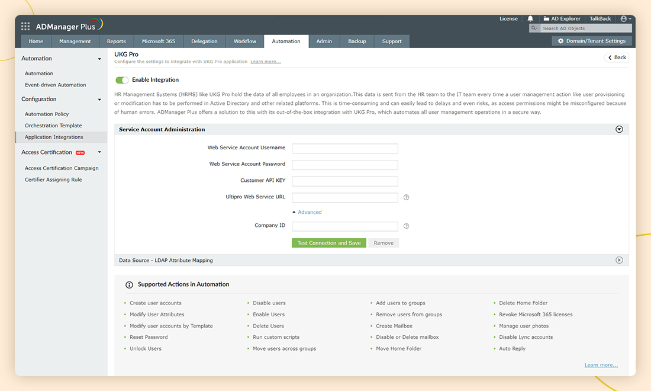
Task: Click the search magnifier icon in AD search
Action: click(534, 28)
